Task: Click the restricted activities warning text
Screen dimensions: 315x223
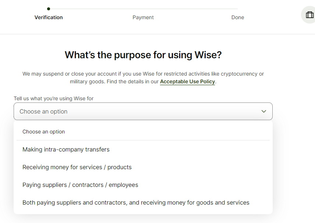Action: (x=143, y=77)
